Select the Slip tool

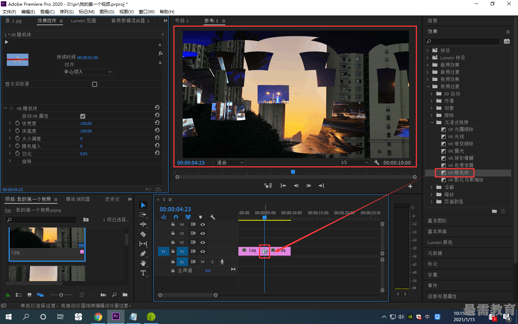143,244
